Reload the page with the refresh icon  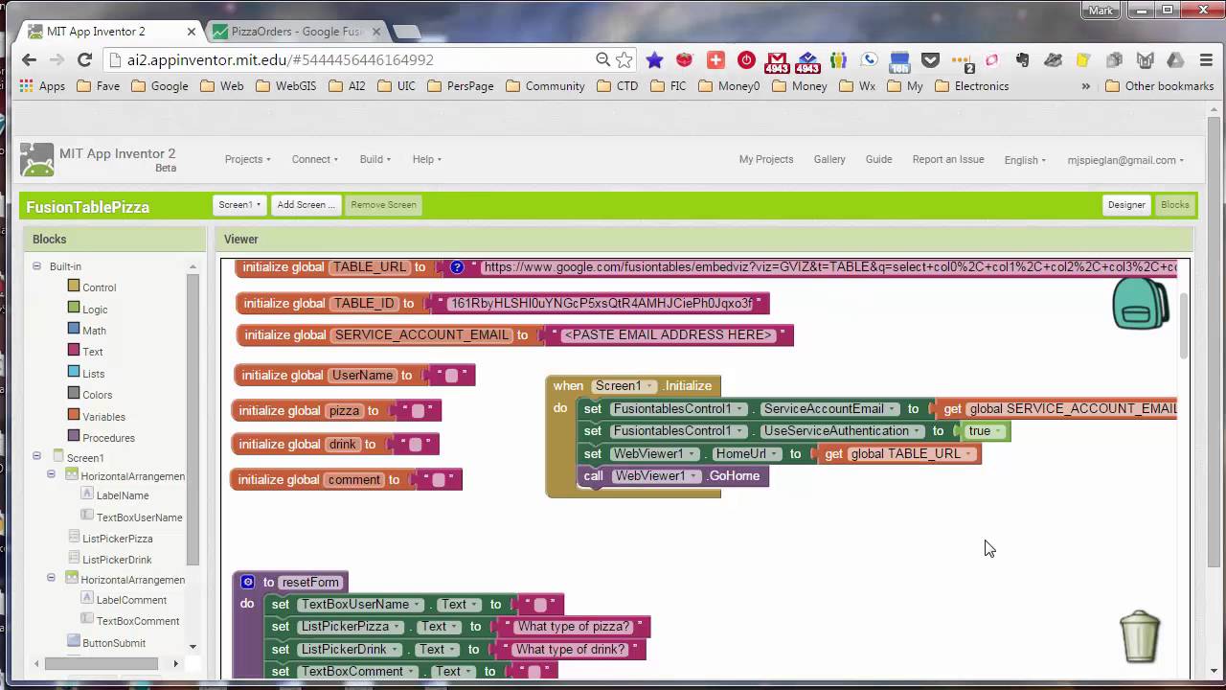[84, 59]
